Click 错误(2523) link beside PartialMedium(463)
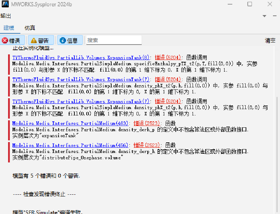This screenshot has width=280, height=214. (x=147, y=123)
